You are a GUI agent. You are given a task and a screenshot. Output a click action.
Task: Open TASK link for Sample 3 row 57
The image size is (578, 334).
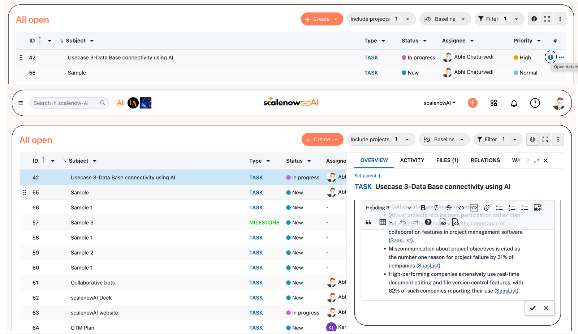[x=264, y=223]
